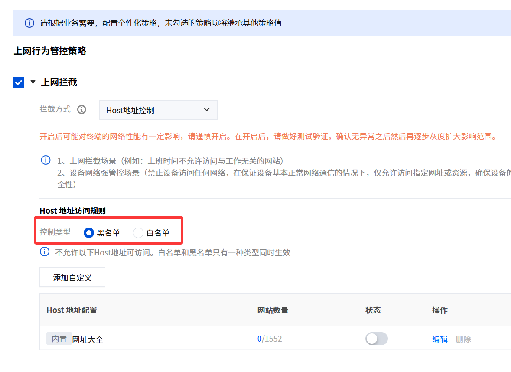Click the 添加自定义 button

coord(72,277)
